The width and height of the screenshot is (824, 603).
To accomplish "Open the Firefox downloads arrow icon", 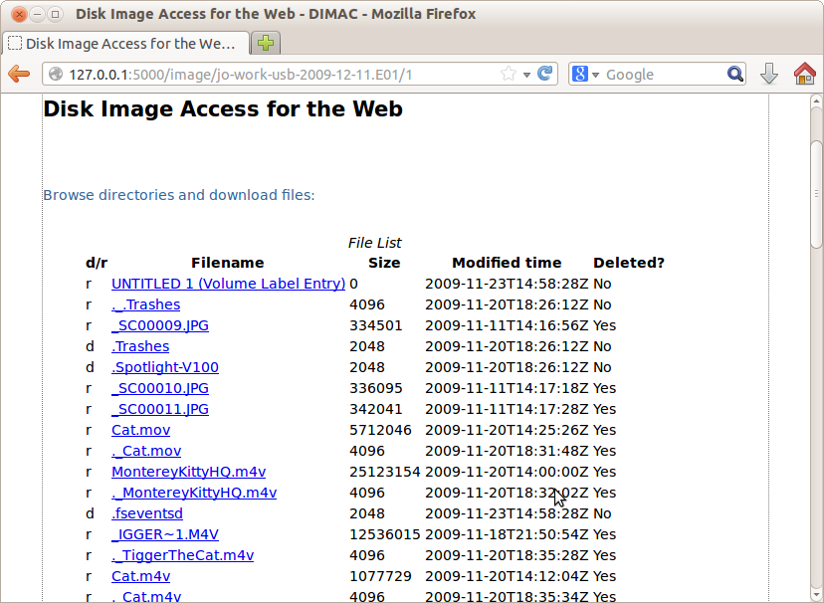I will coord(769,74).
